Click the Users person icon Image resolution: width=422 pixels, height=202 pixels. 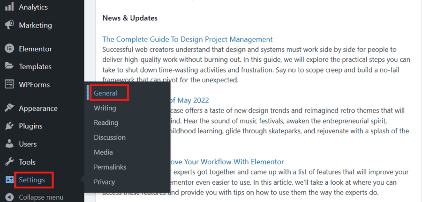pos(9,144)
